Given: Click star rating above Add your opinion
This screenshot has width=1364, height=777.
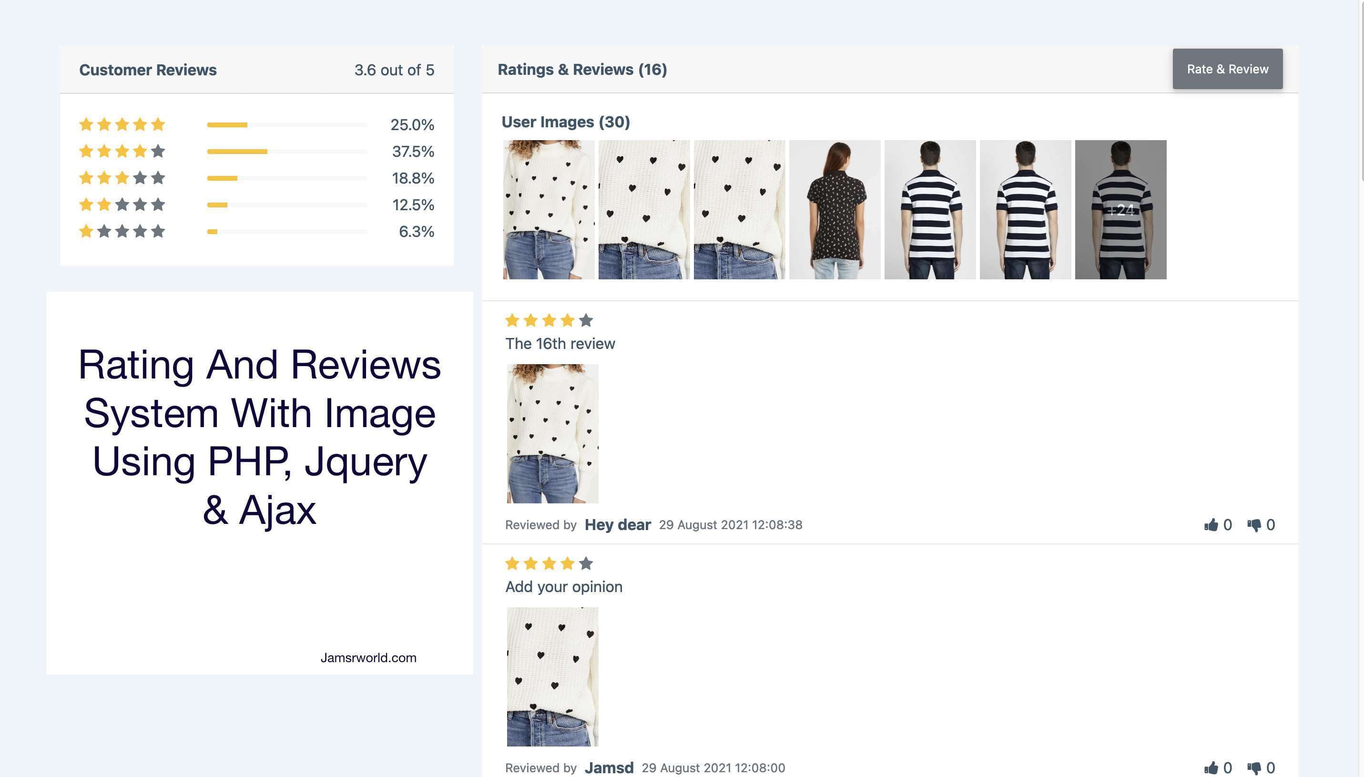Looking at the screenshot, I should pyautogui.click(x=549, y=563).
